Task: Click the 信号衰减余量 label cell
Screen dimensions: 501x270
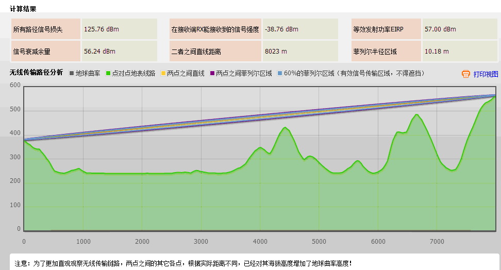Action: click(45, 52)
